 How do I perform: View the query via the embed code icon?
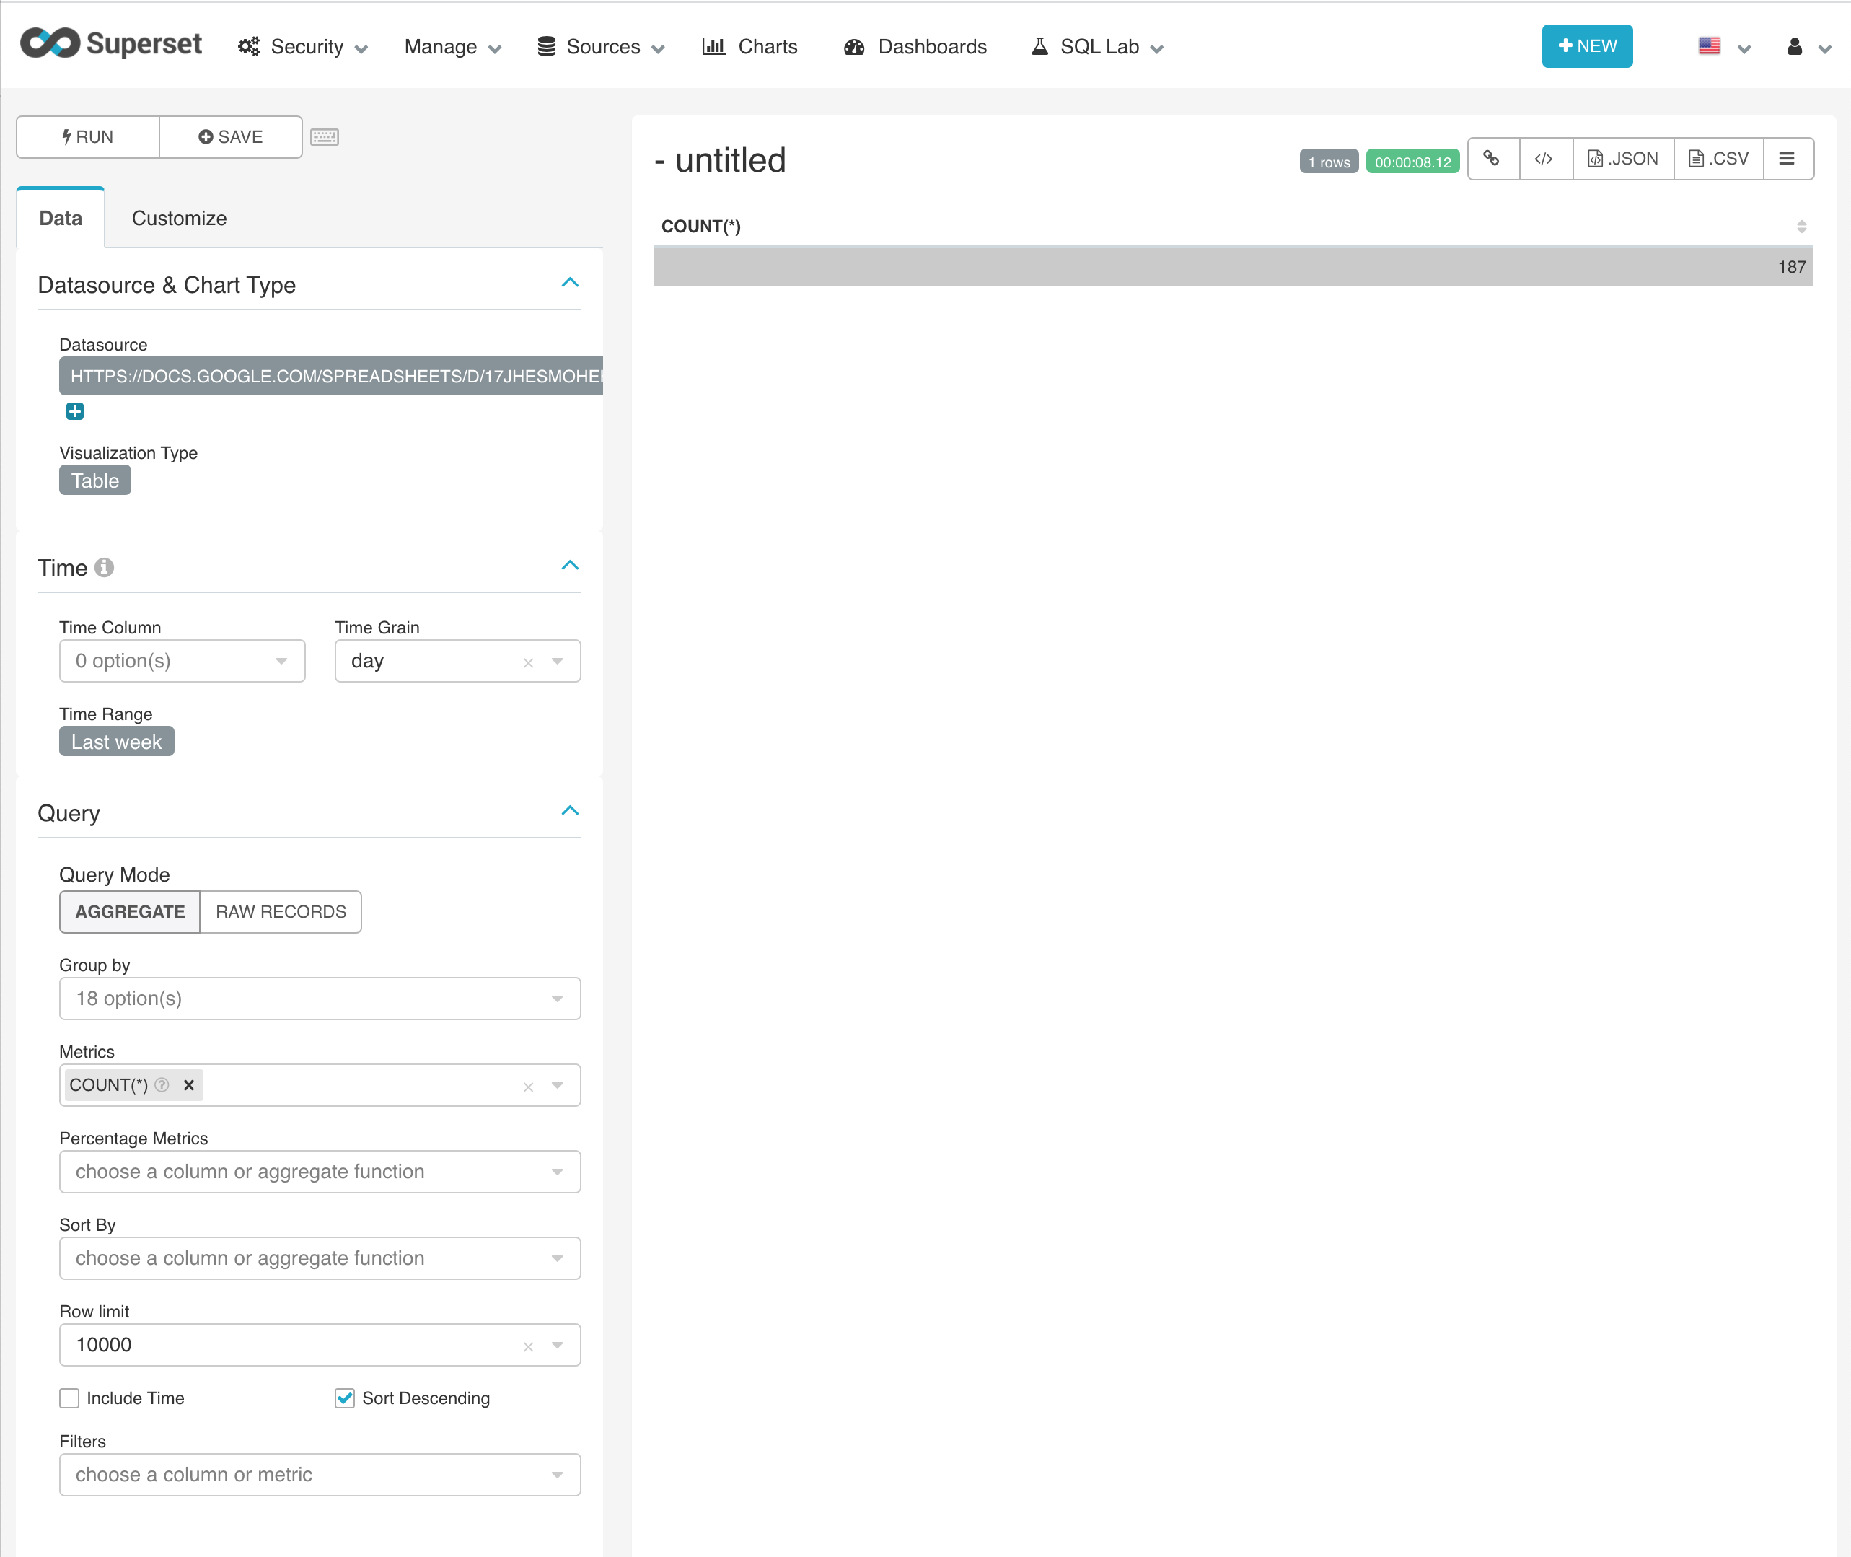[1544, 159]
